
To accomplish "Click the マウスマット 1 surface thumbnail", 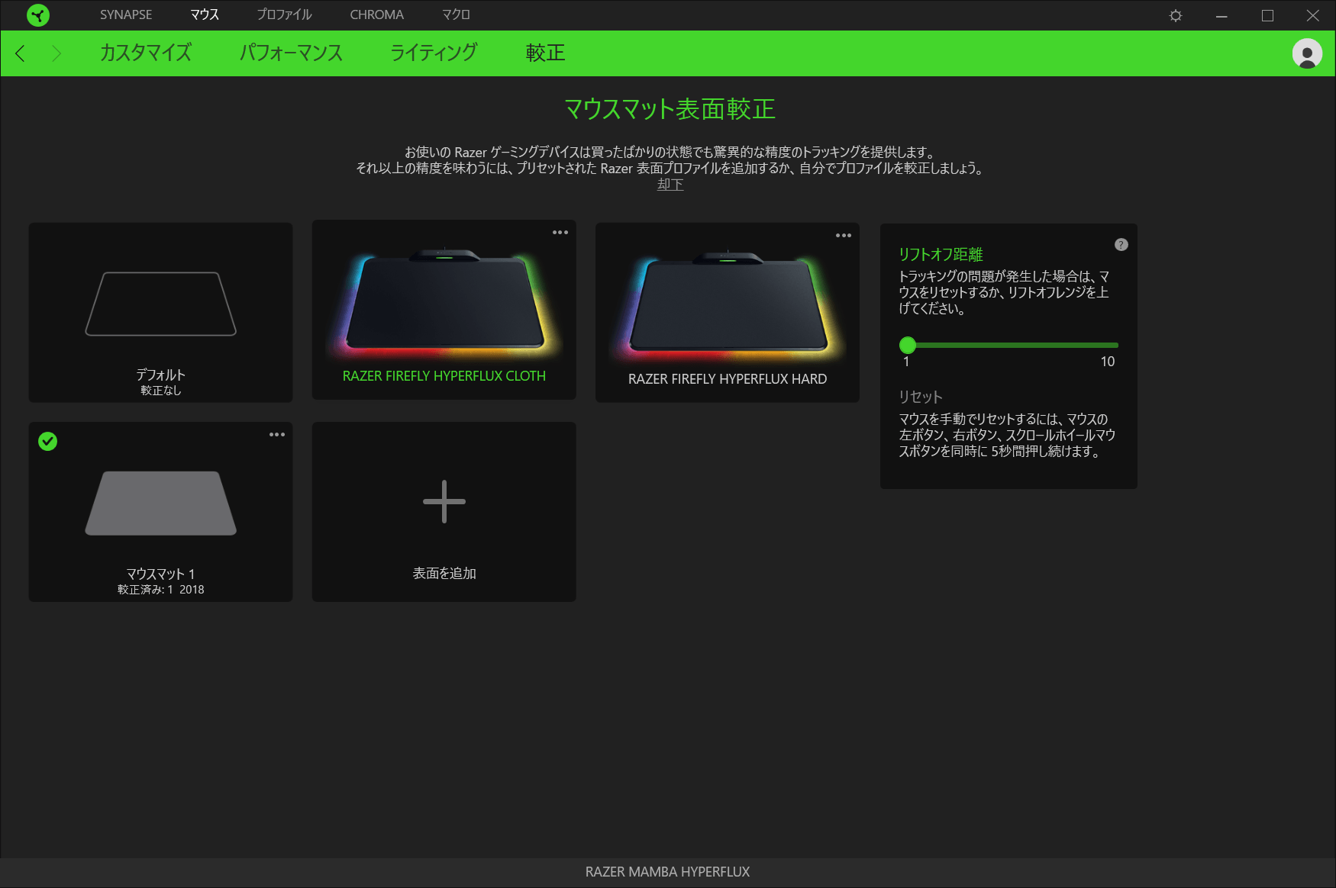I will point(160,504).
